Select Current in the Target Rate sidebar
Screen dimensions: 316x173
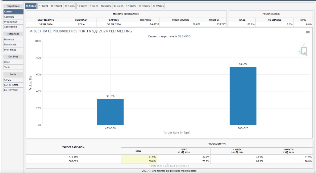tap(13, 11)
